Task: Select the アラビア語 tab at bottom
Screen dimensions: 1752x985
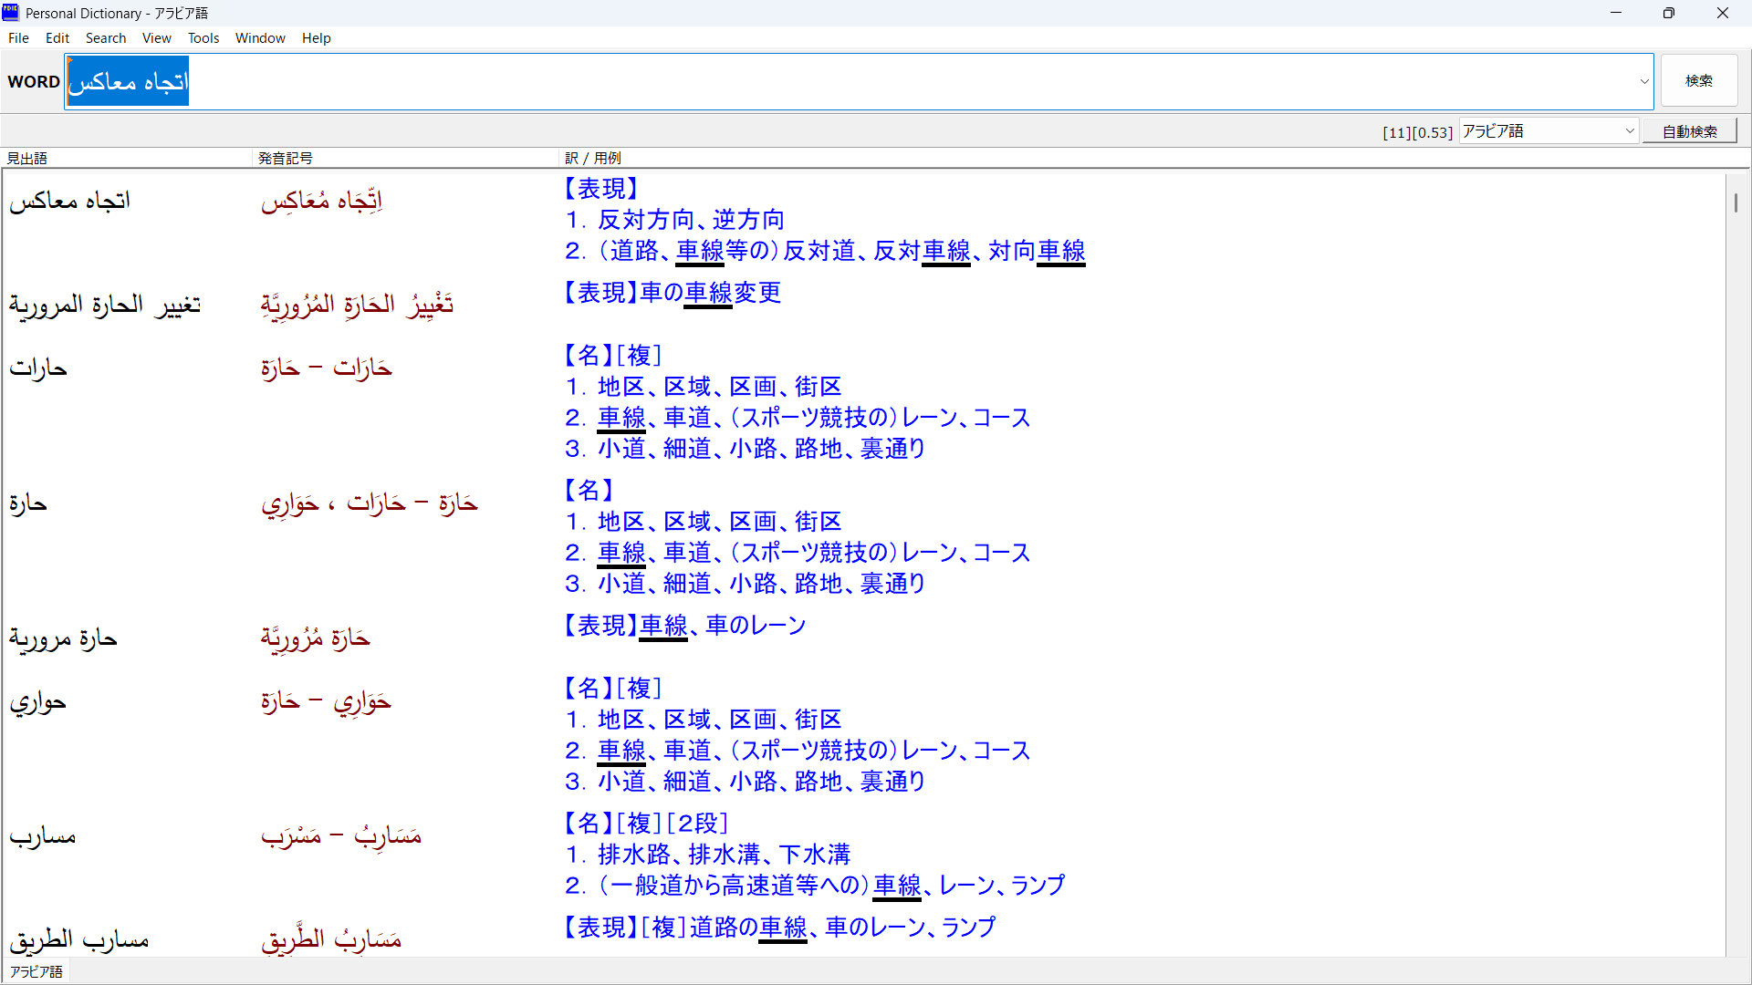Action: [x=36, y=971]
